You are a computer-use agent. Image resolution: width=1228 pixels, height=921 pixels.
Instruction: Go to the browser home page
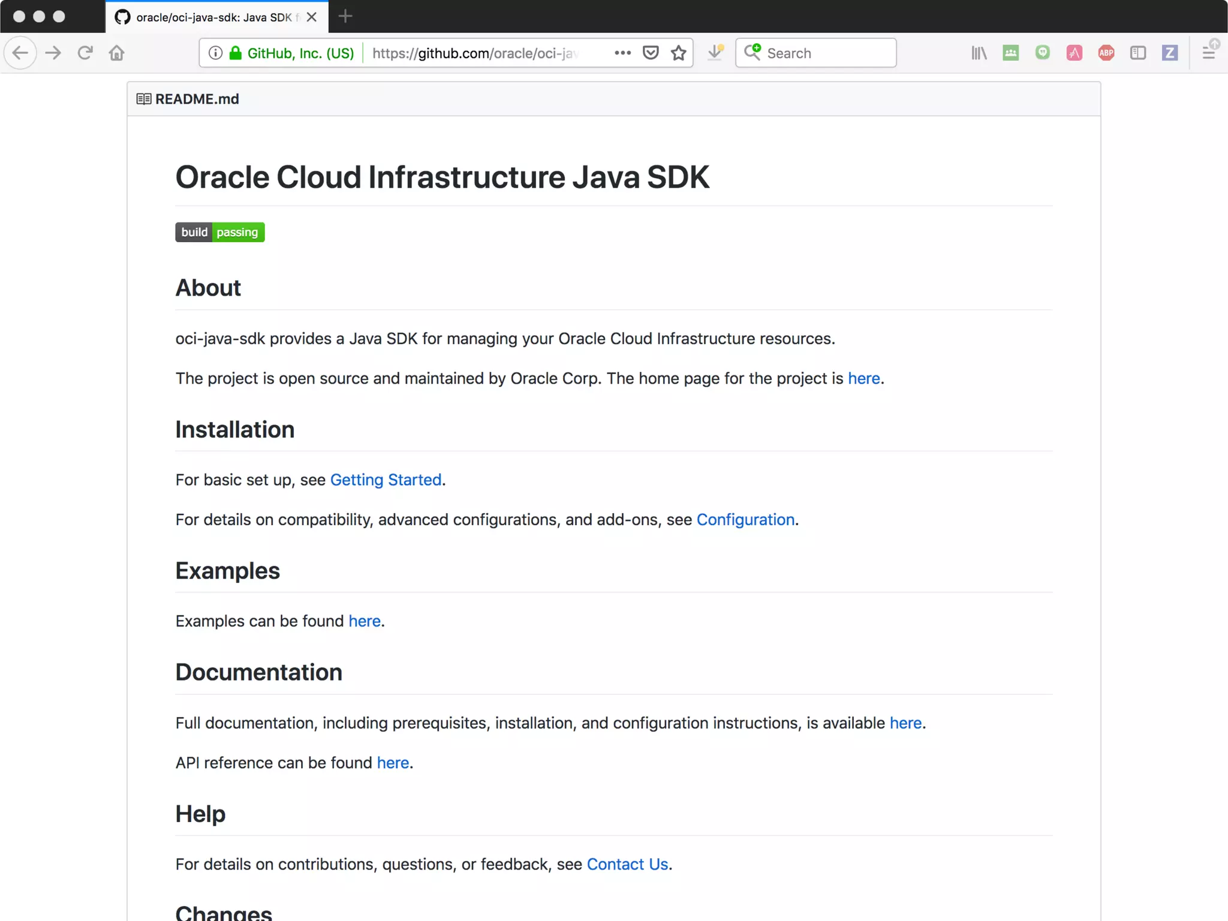tap(117, 53)
